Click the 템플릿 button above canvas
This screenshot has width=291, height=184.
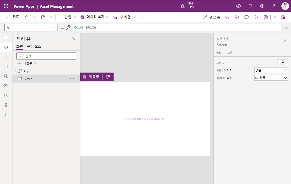click(x=91, y=77)
